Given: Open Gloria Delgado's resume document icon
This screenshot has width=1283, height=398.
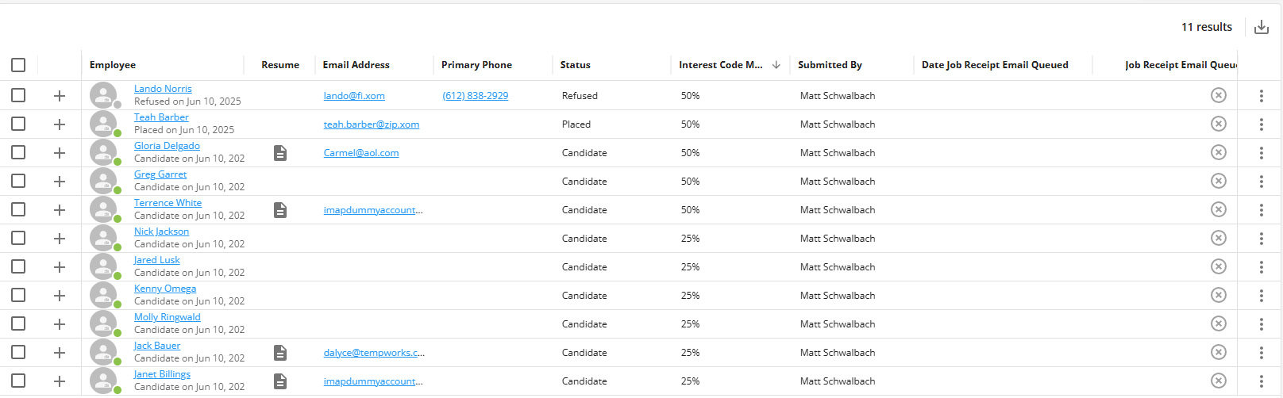Looking at the screenshot, I should pos(279,153).
